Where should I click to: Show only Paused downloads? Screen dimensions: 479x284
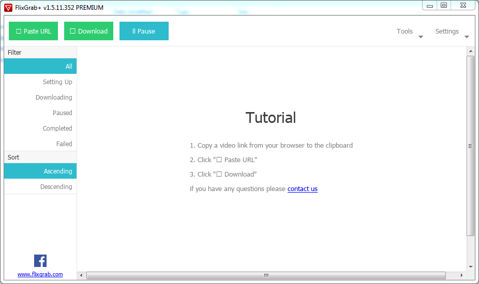click(40, 113)
